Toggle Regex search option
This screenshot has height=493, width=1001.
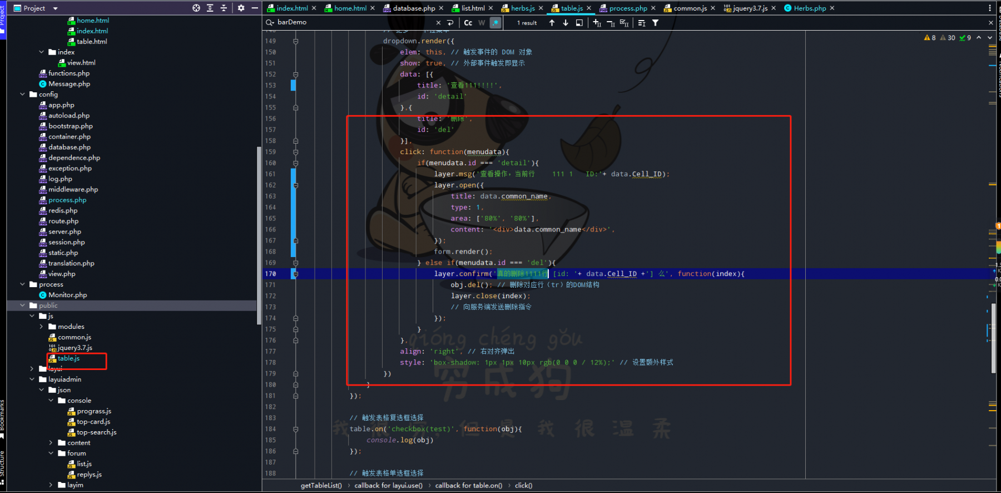pos(495,23)
